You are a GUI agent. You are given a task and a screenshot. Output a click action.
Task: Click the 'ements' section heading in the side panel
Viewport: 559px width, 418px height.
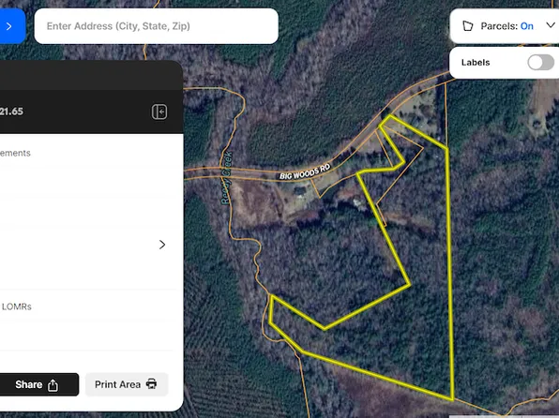pyautogui.click(x=15, y=153)
